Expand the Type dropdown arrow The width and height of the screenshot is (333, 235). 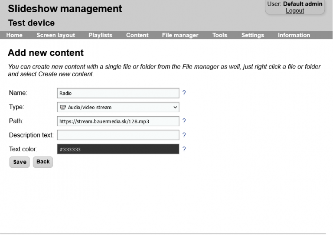tap(175, 107)
